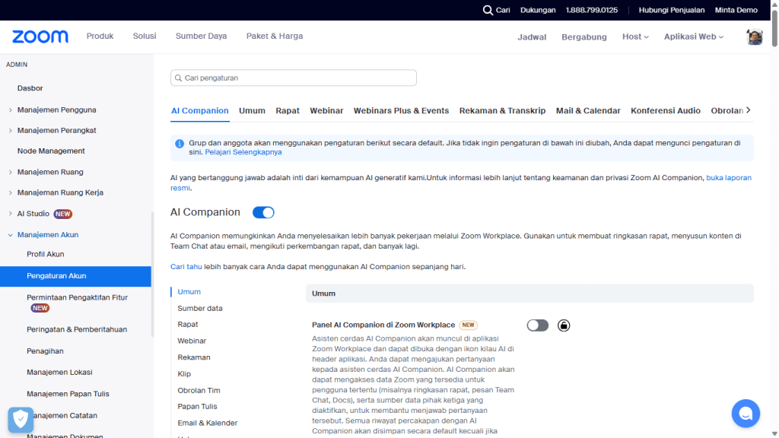Open the chat support bubble
Screen dimensions: 779x438
point(746,413)
